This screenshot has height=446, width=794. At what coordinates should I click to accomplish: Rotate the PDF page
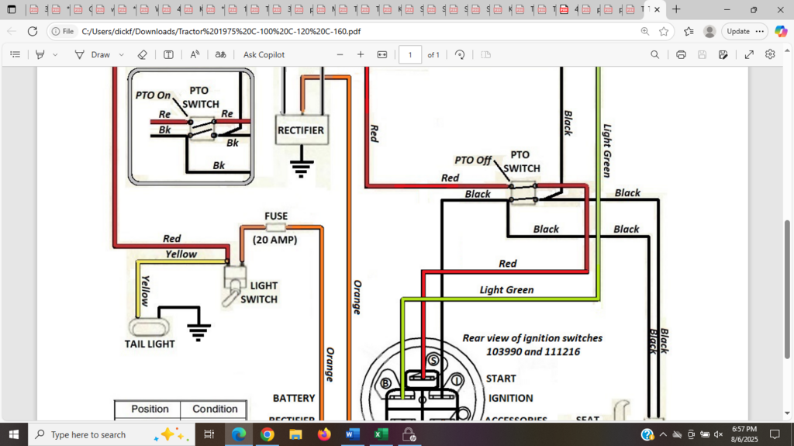[460, 55]
